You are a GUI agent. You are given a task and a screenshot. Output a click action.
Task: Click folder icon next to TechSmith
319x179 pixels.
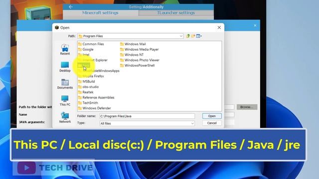point(80,103)
